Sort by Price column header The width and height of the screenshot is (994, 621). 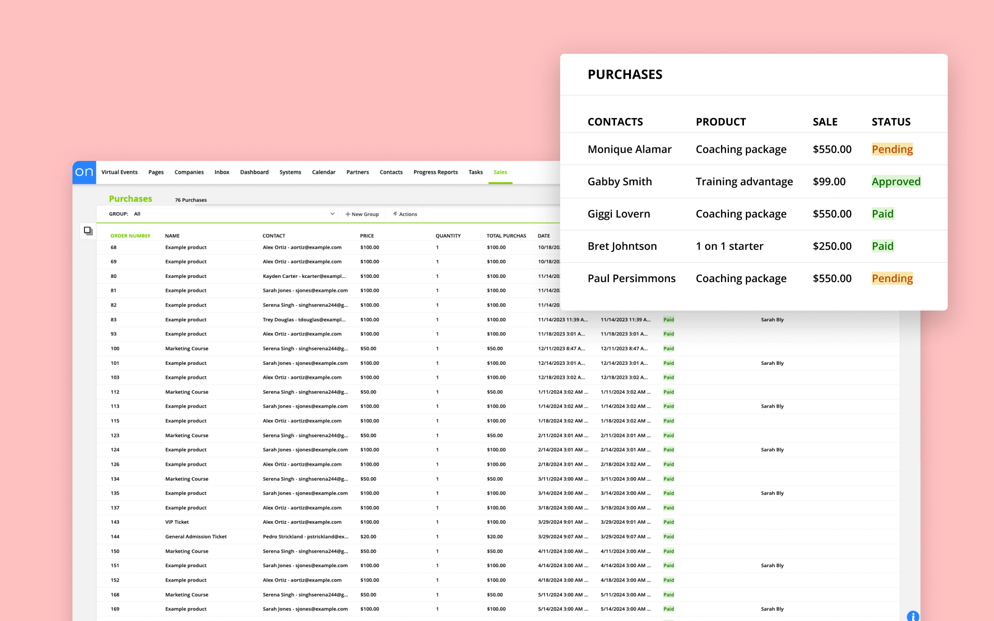coord(367,236)
